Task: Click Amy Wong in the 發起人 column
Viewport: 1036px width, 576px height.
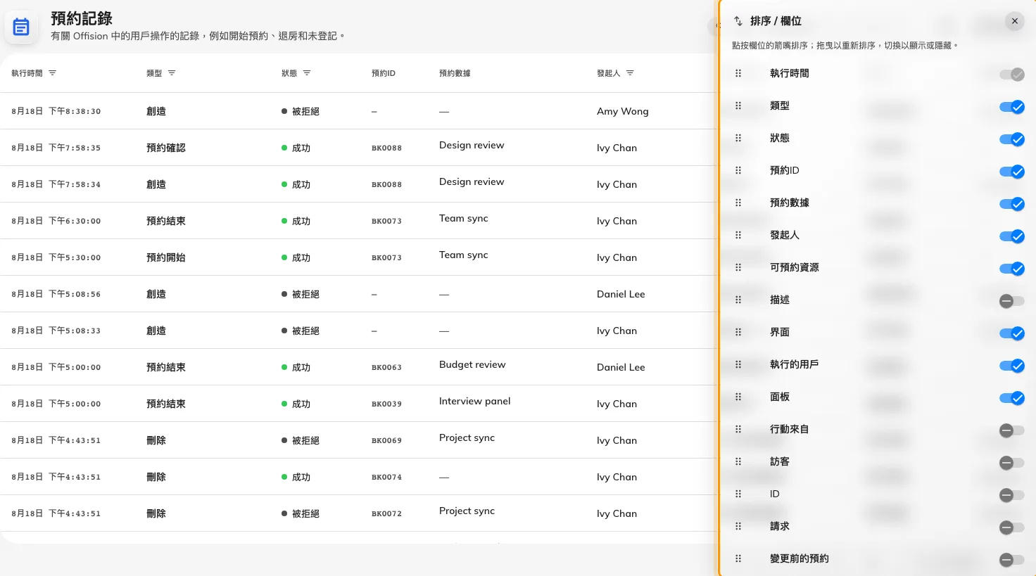Action: (623, 111)
